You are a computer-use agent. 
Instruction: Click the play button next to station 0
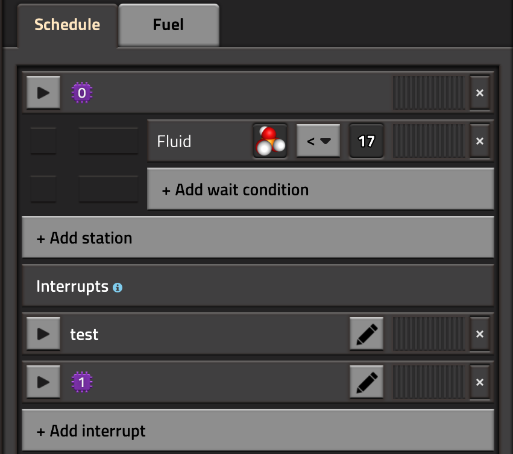click(x=43, y=93)
